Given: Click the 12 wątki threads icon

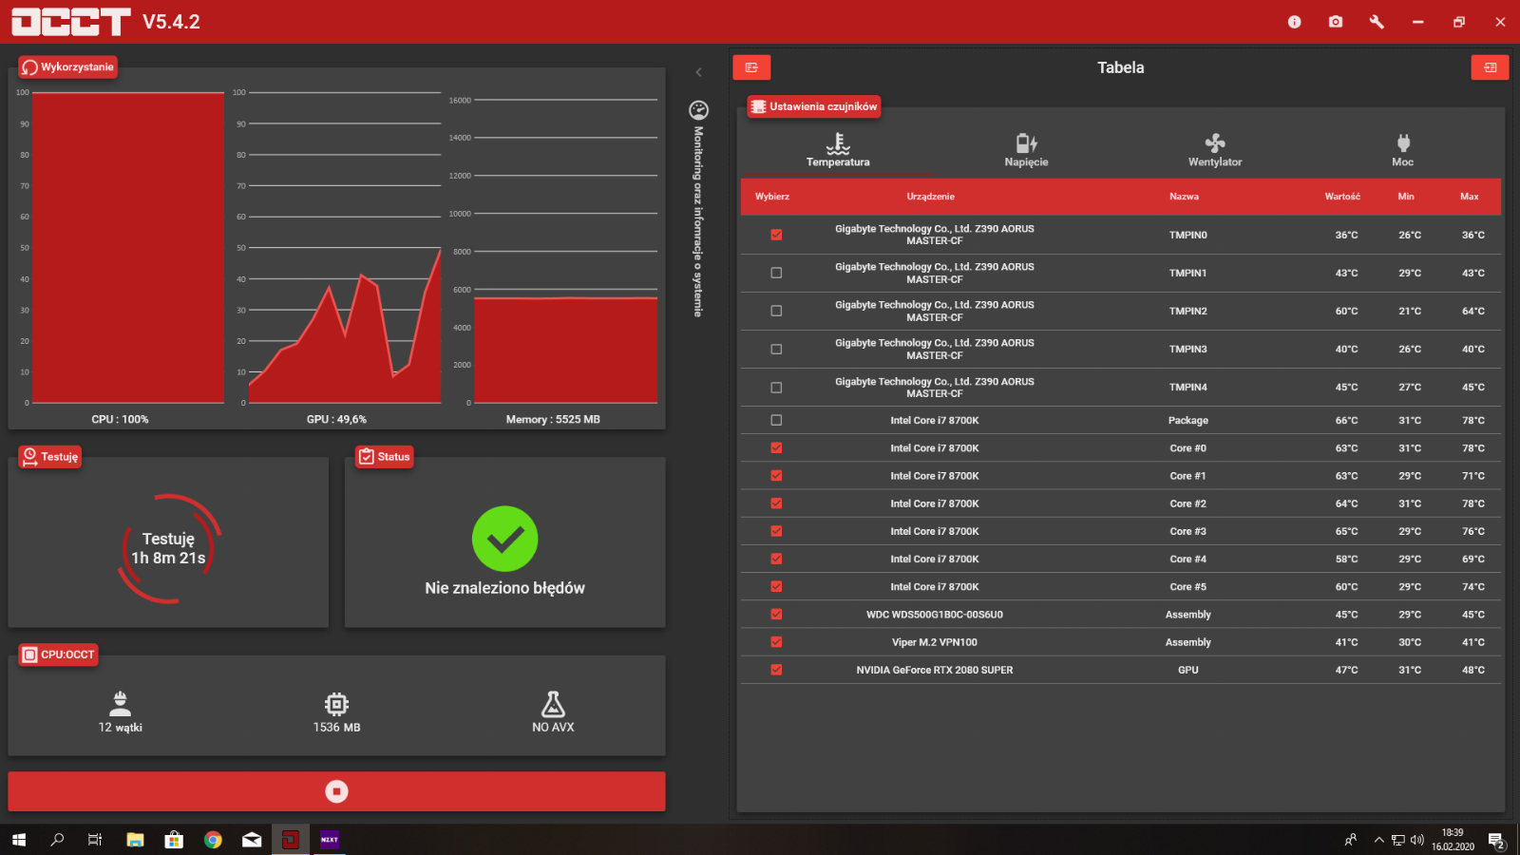Looking at the screenshot, I should [x=121, y=703].
